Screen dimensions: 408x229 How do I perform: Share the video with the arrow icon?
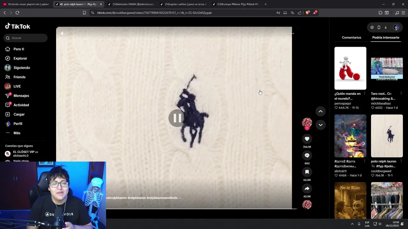coord(307,188)
